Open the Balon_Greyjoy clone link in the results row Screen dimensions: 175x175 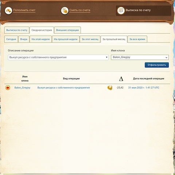coord(22,87)
